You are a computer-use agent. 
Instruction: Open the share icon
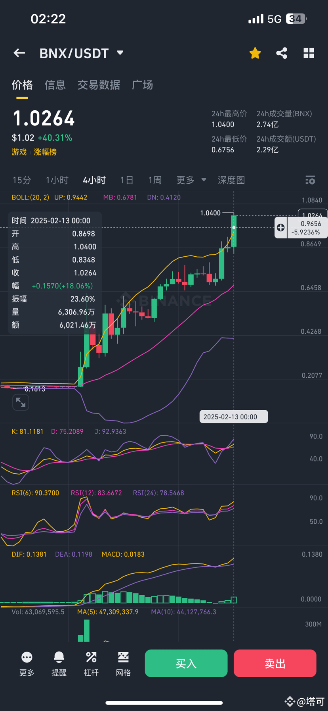(282, 53)
